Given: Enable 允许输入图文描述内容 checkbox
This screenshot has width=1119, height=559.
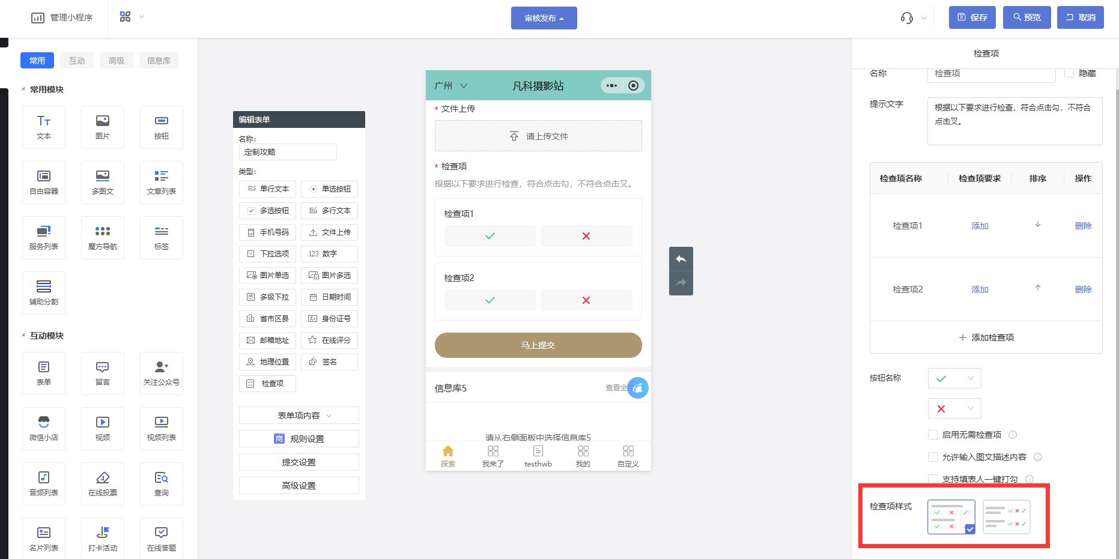Looking at the screenshot, I should pyautogui.click(x=933, y=457).
